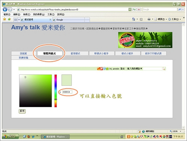Pick a shade in the green saturation square
Viewport: 187px width, 141px height.
(x=36, y=91)
